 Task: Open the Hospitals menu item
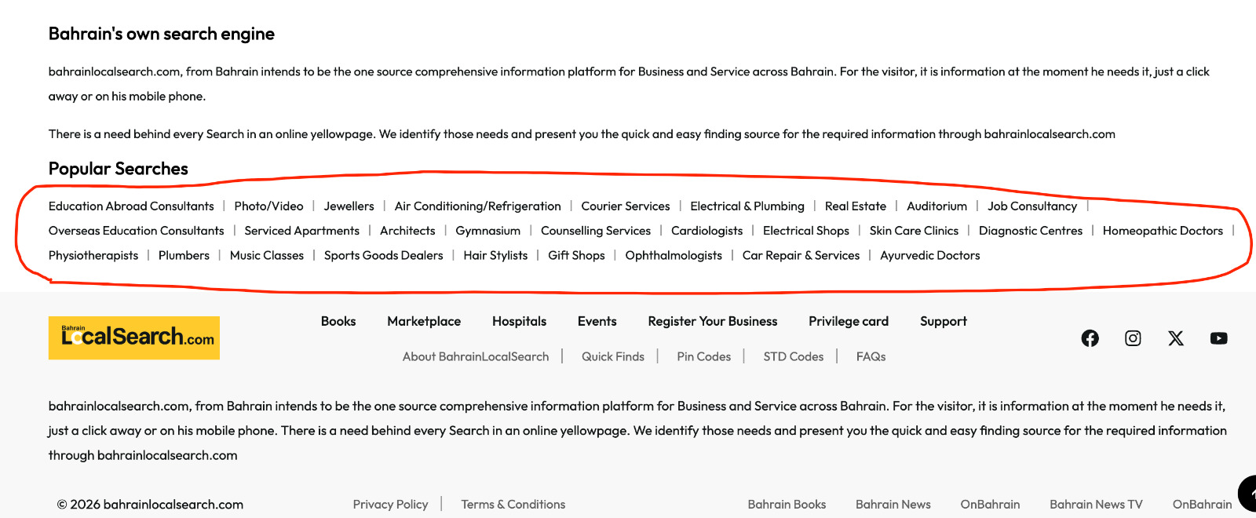[x=519, y=321]
